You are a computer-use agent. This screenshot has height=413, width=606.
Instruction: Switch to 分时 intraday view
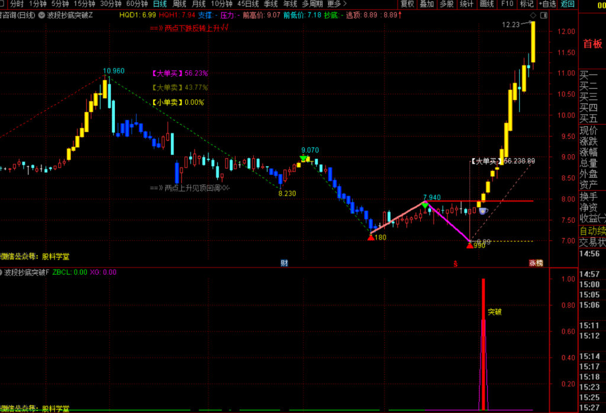click(17, 4)
